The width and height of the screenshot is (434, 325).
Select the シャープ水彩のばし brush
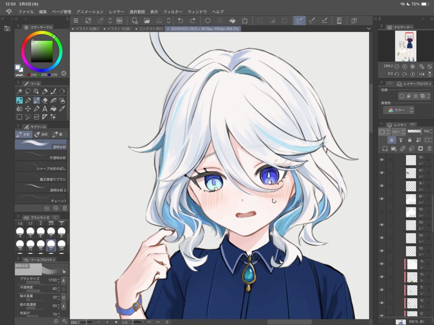(41, 166)
